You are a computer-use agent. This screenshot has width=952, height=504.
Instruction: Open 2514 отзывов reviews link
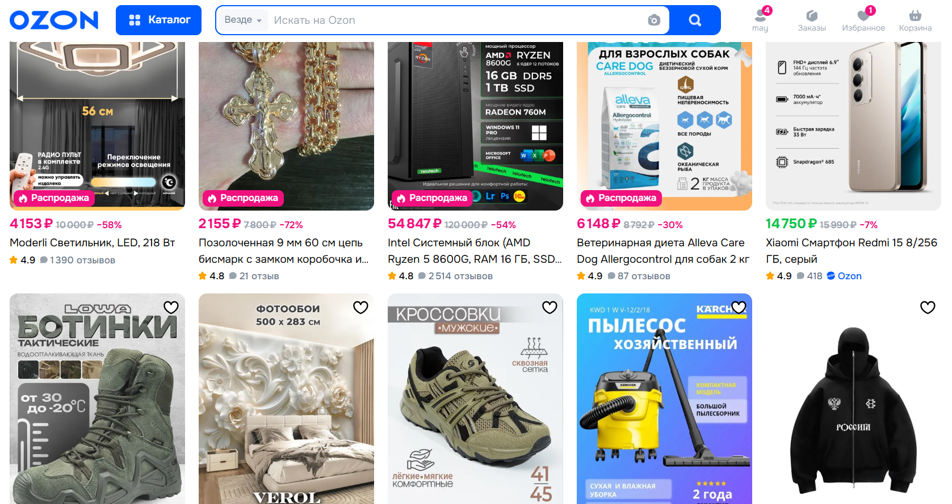tap(460, 276)
